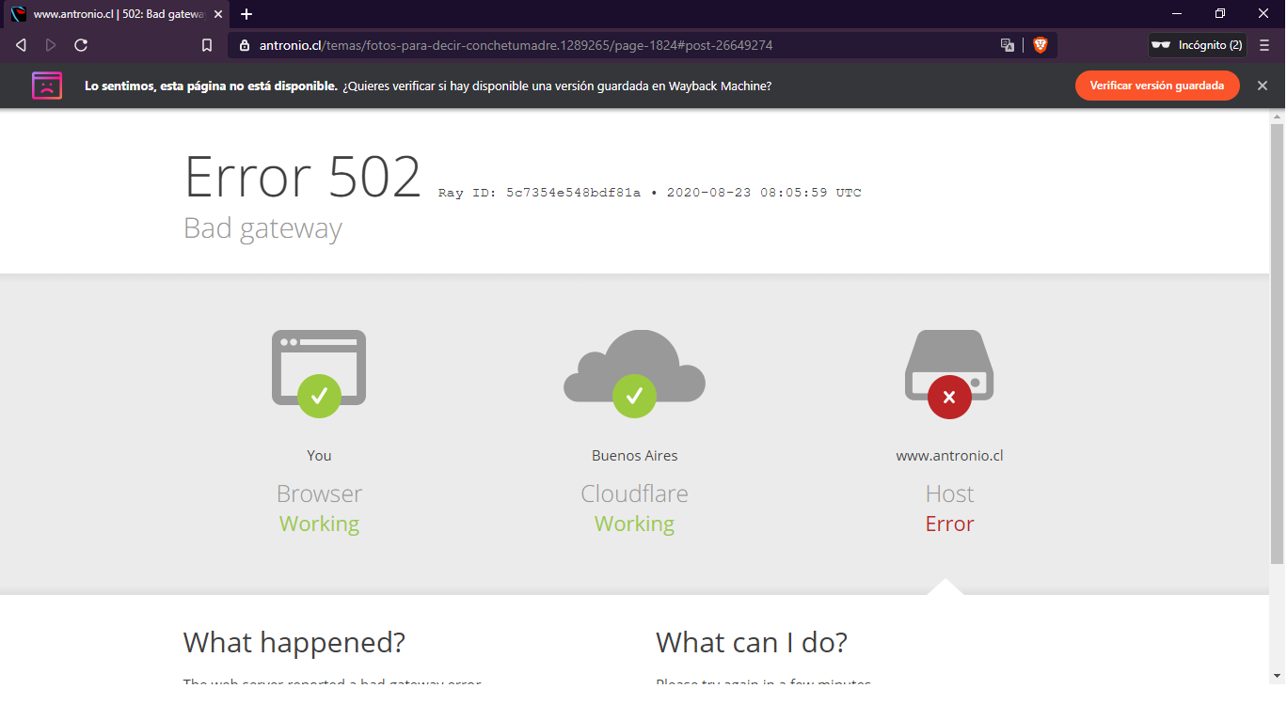Click the forward navigation arrow
The width and height of the screenshot is (1287, 720).
coord(51,45)
